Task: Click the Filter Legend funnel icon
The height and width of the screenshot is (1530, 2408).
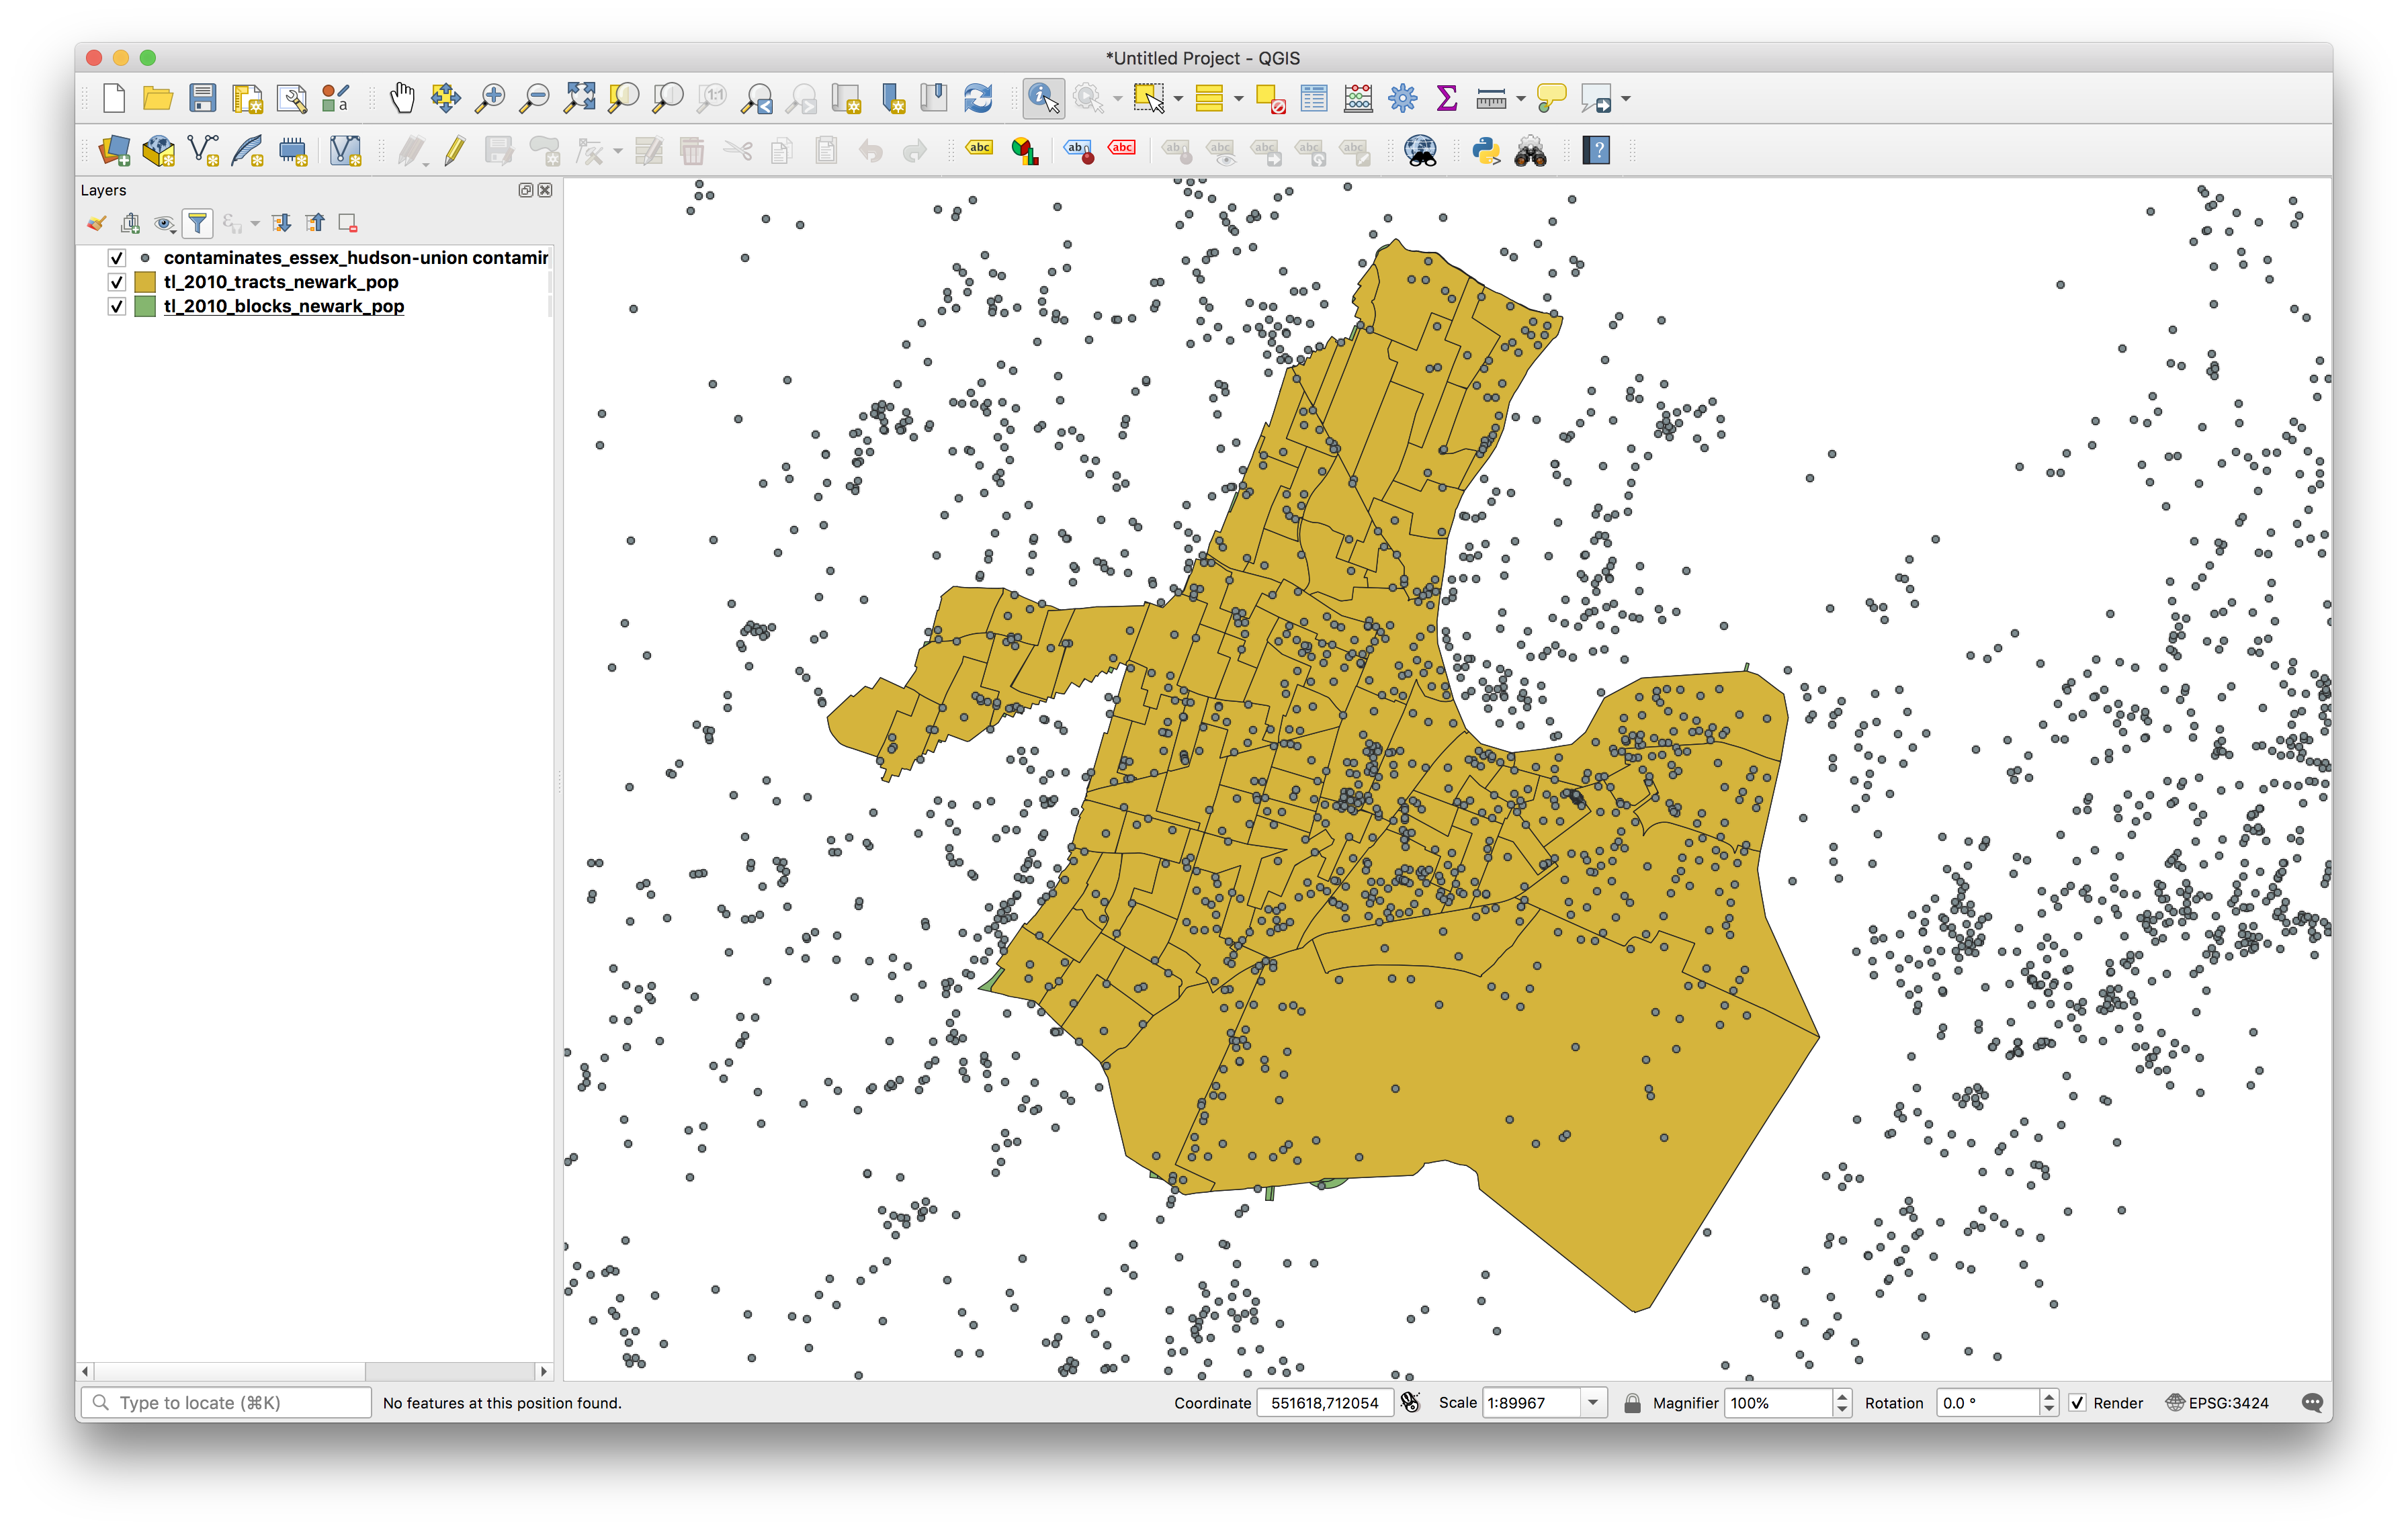Action: click(198, 223)
